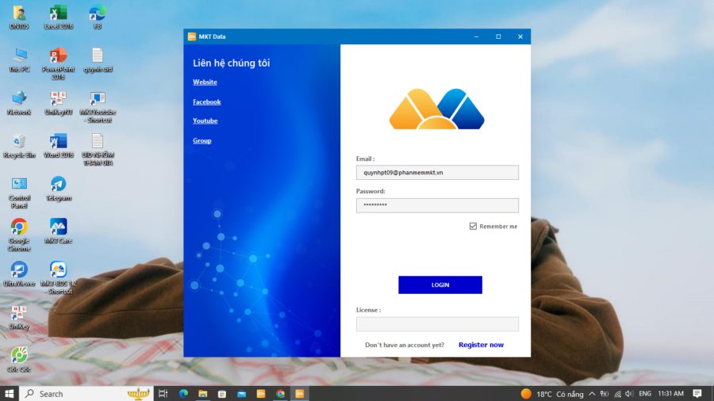The height and width of the screenshot is (401, 714).
Task: Open the Telegram desktop shortcut
Action: tap(58, 185)
